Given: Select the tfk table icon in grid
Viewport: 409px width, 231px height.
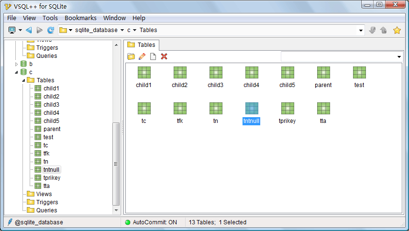Looking at the screenshot, I should tap(180, 109).
